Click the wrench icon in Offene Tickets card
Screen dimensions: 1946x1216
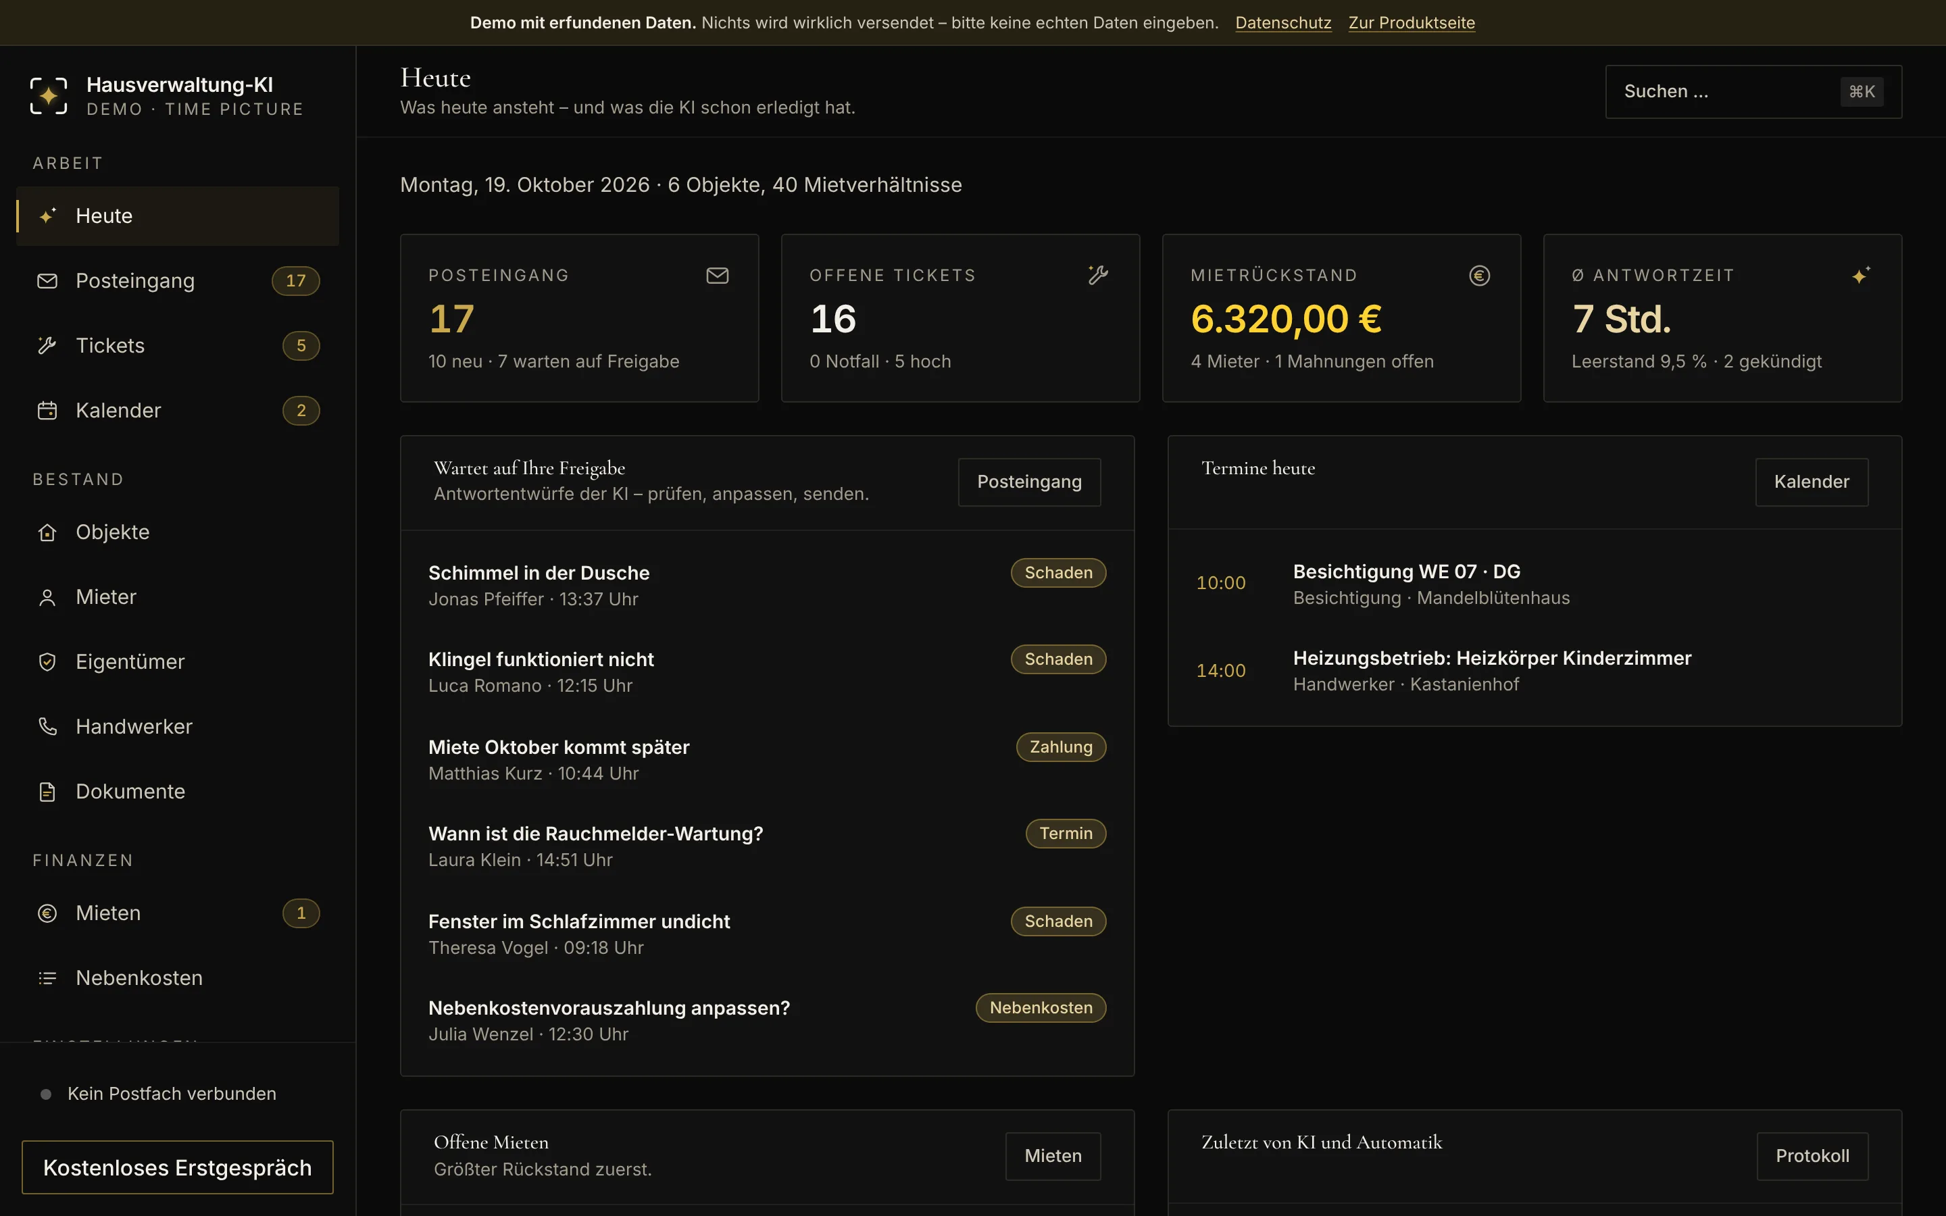(x=1099, y=275)
